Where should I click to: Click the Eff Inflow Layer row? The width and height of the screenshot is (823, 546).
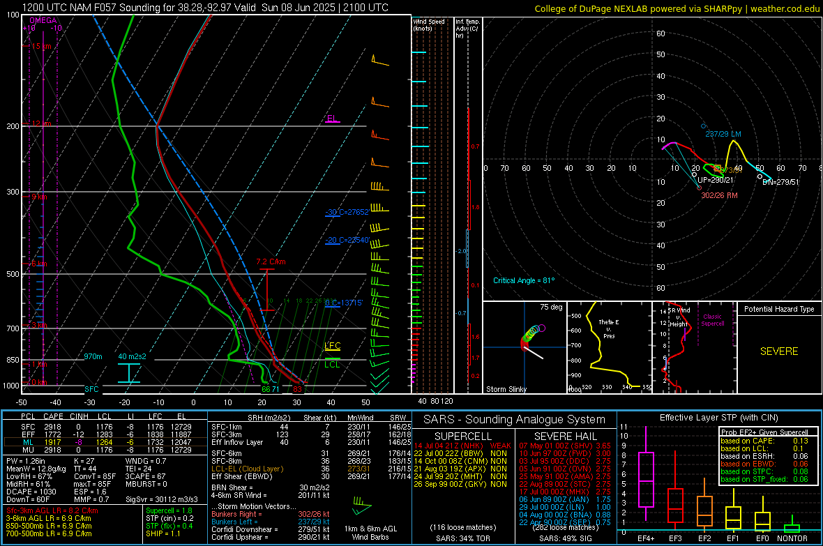point(311,442)
